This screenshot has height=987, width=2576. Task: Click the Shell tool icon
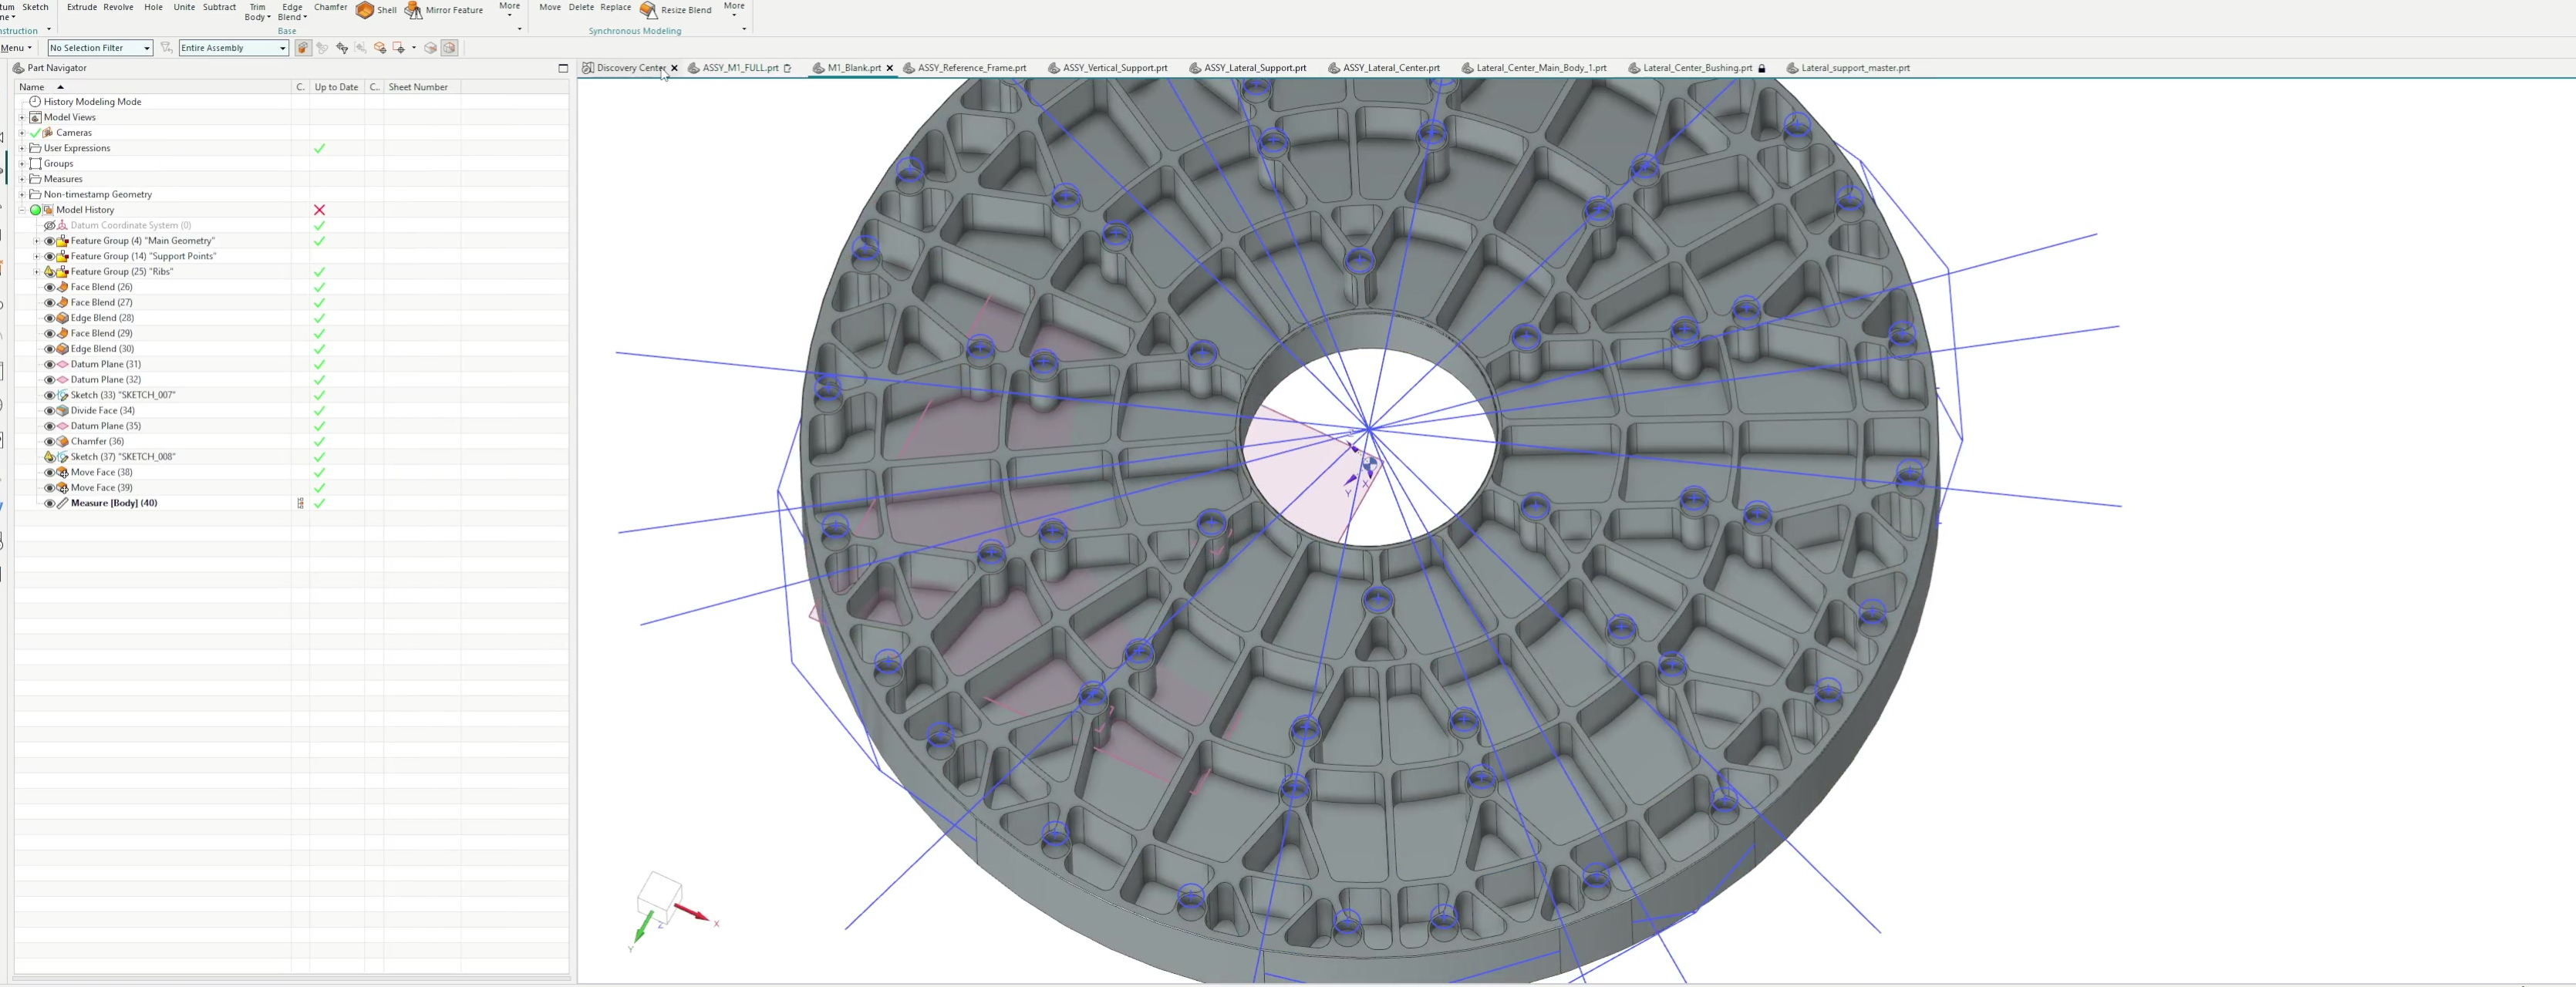click(365, 10)
